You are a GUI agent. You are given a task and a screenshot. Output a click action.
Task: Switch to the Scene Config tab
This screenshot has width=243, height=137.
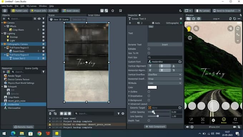click(31, 68)
